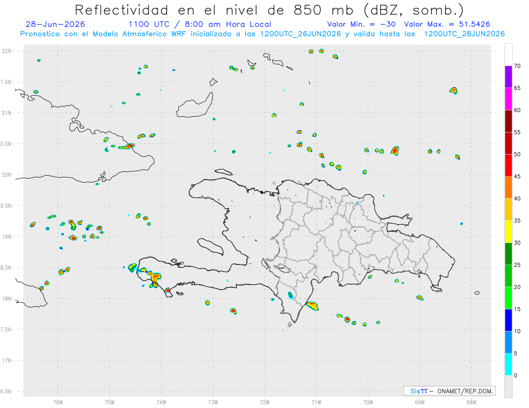
Task: Pick the maroon 55–60 dBZ colorbar segment
Action: click(508, 121)
